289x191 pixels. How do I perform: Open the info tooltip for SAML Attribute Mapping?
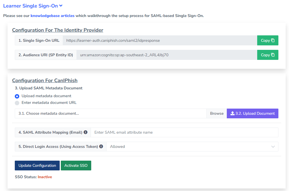85,132
